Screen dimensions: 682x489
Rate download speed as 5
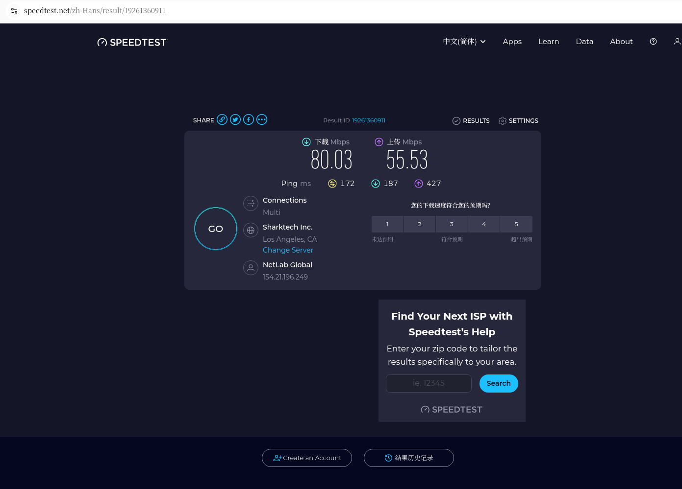click(x=516, y=224)
